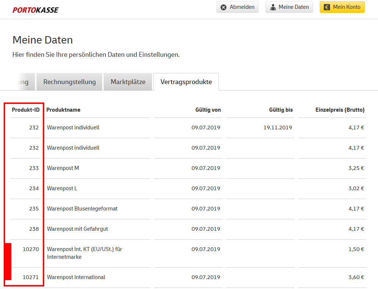Image resolution: width=378 pixels, height=289 pixels.
Task: Click the 4,17 € price for Warenpost mit Gefahrgut
Action: (356, 229)
